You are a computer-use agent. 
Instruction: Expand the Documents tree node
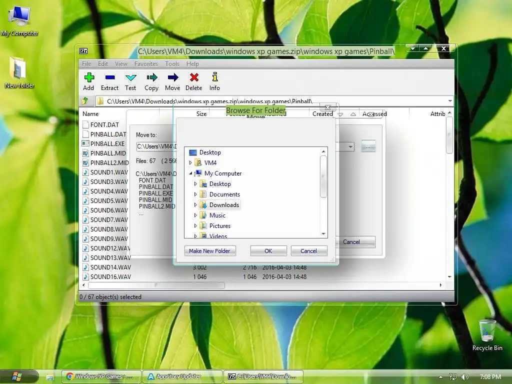pyautogui.click(x=195, y=194)
